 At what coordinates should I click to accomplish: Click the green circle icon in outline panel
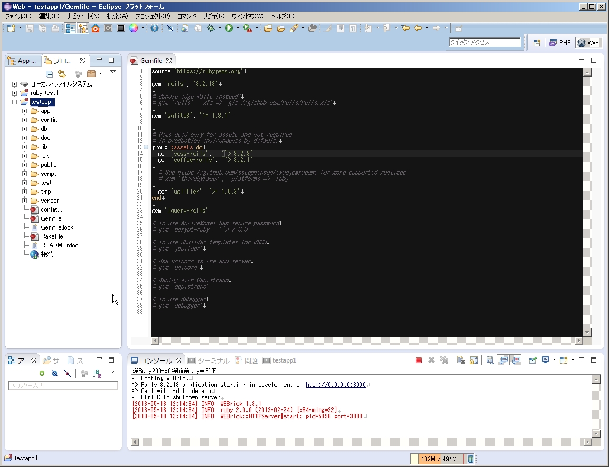[x=42, y=374]
